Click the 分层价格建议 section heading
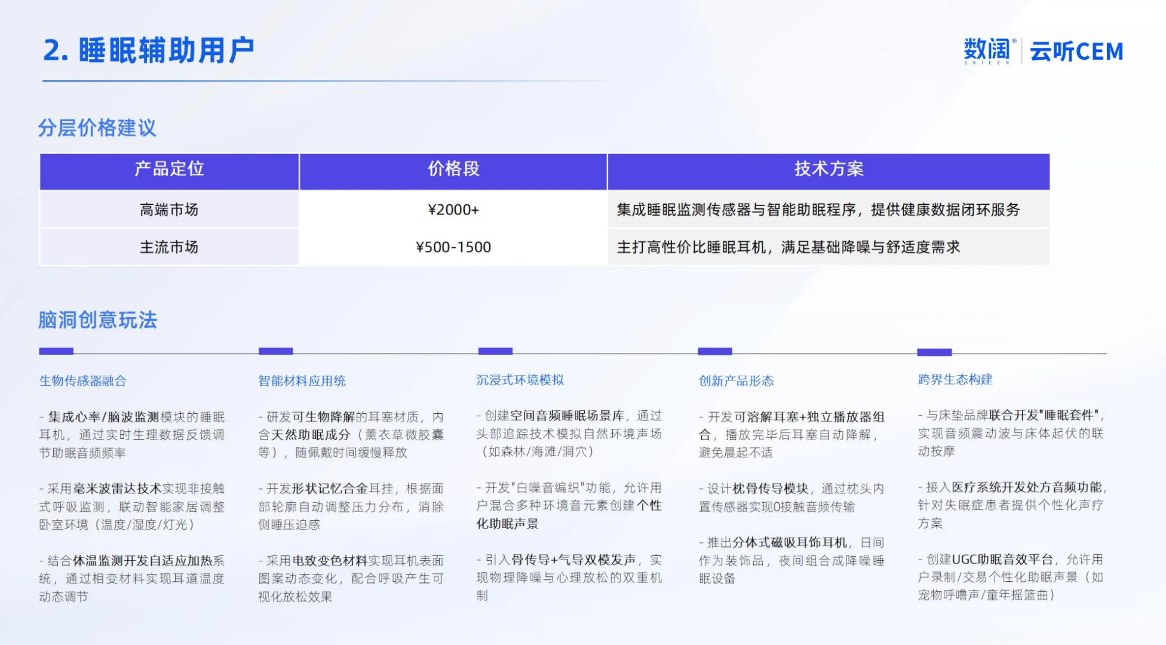Screen dimensions: 1166x645 (x=97, y=128)
